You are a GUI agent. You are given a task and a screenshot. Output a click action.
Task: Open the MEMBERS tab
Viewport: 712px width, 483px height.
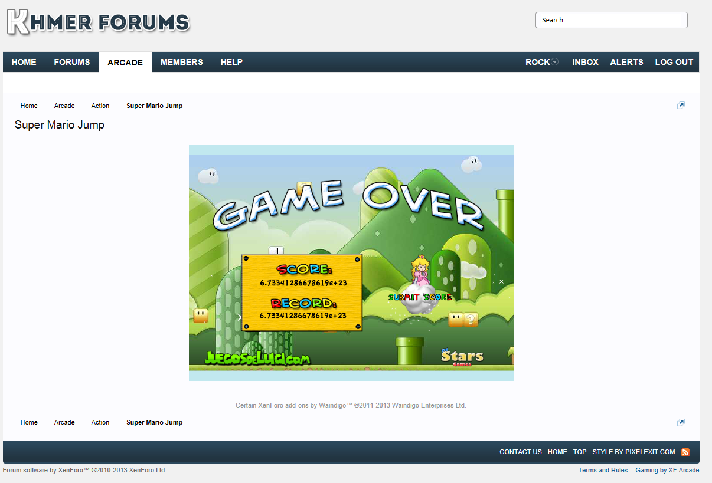coord(182,62)
